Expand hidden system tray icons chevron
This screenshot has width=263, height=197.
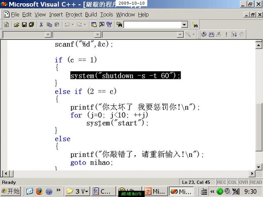pos(213,191)
